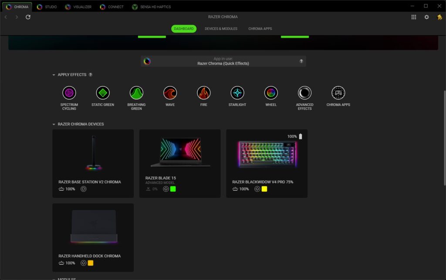The image size is (446, 280).
Task: Click the Advanced Model subtitle text
Action: click(160, 183)
